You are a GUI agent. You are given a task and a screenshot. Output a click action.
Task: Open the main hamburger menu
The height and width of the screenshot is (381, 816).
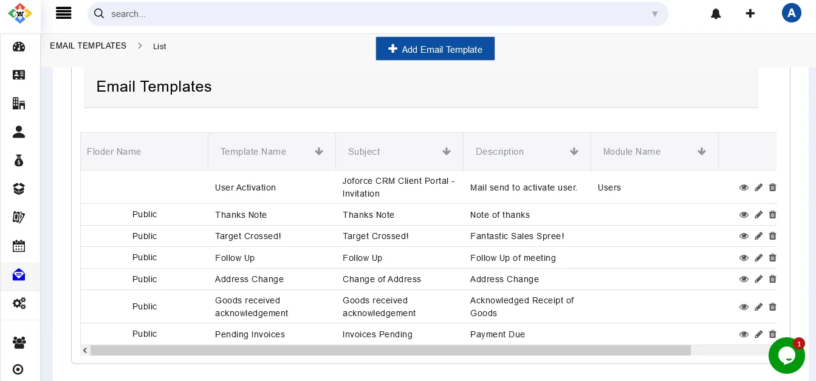[x=63, y=13]
